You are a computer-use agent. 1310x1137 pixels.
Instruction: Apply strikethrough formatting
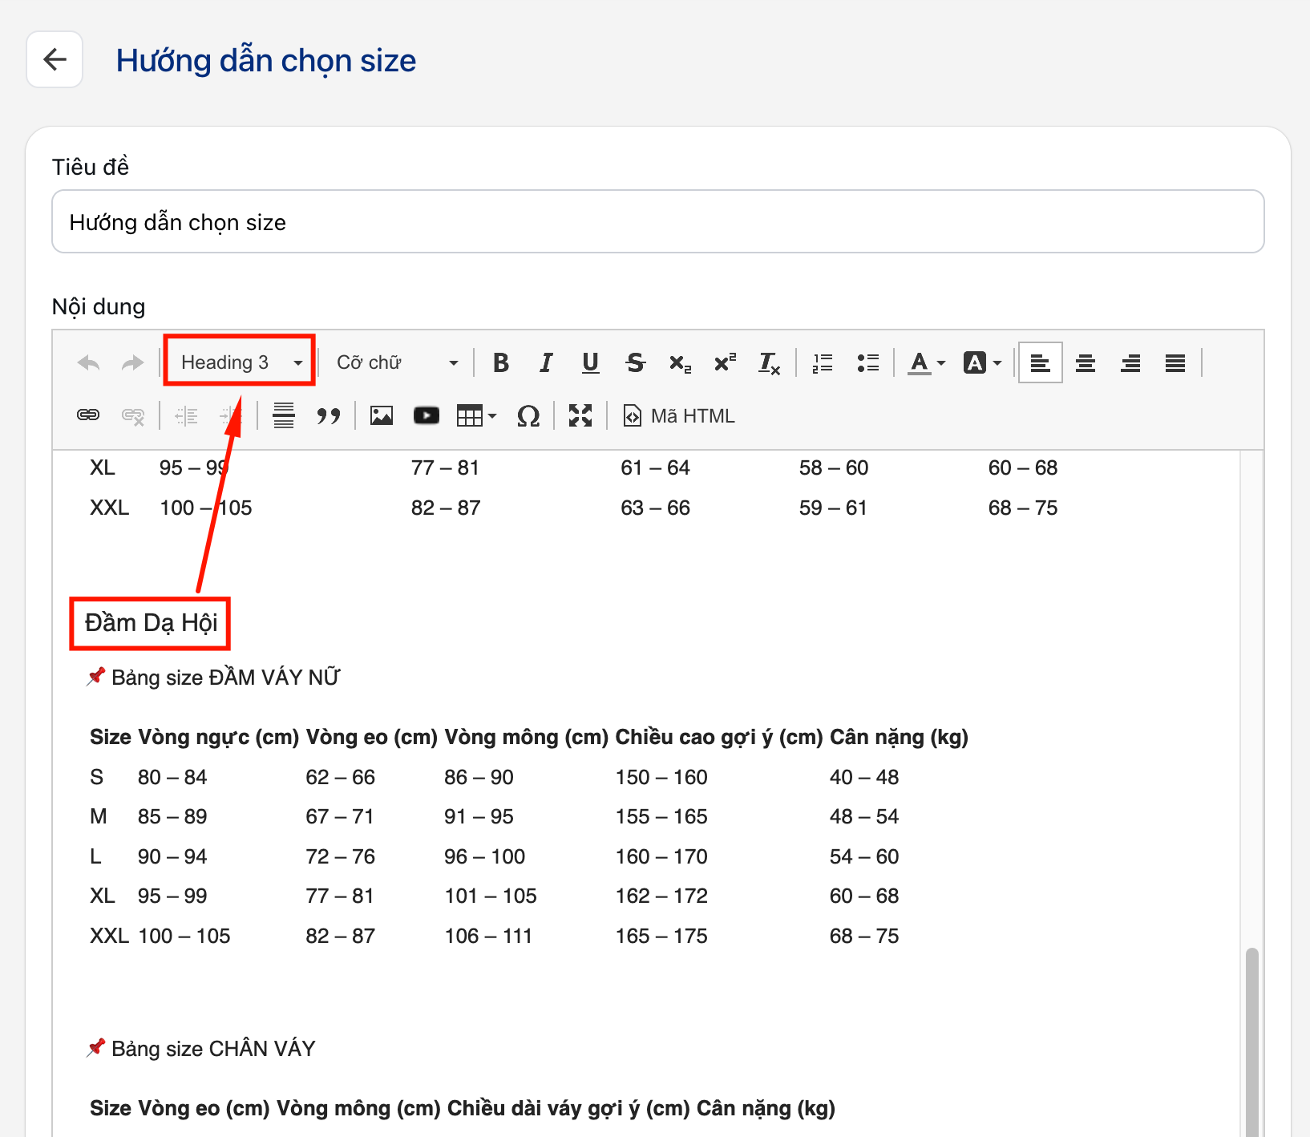click(x=636, y=363)
